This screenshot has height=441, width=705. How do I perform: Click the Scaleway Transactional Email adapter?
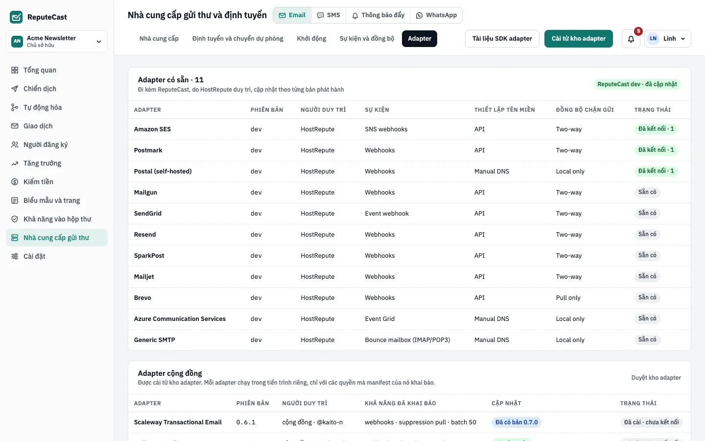pos(178,422)
